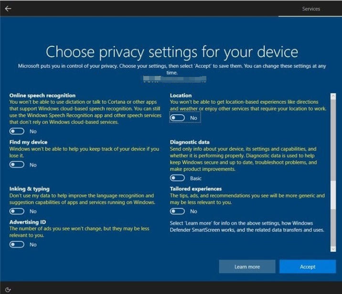Screen dimensions: 342x294
Task: Switch the Diagnostic data toggle from Basic
Action: point(177,178)
